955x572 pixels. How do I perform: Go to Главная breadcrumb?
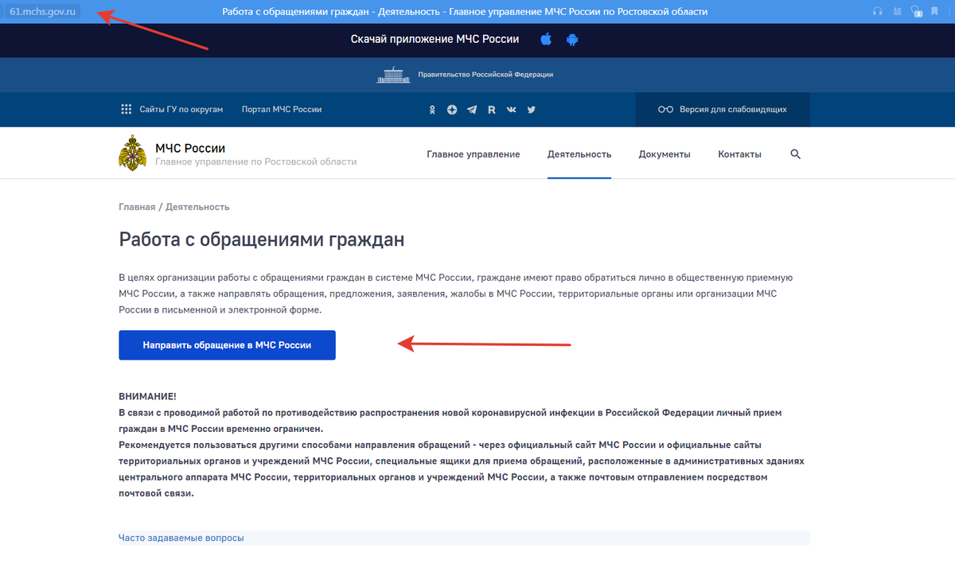pos(137,207)
